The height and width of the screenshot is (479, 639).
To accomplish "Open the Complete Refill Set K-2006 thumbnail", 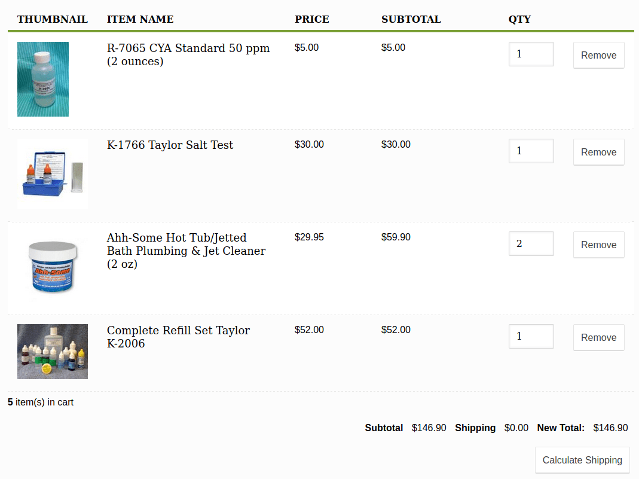I will (53, 352).
